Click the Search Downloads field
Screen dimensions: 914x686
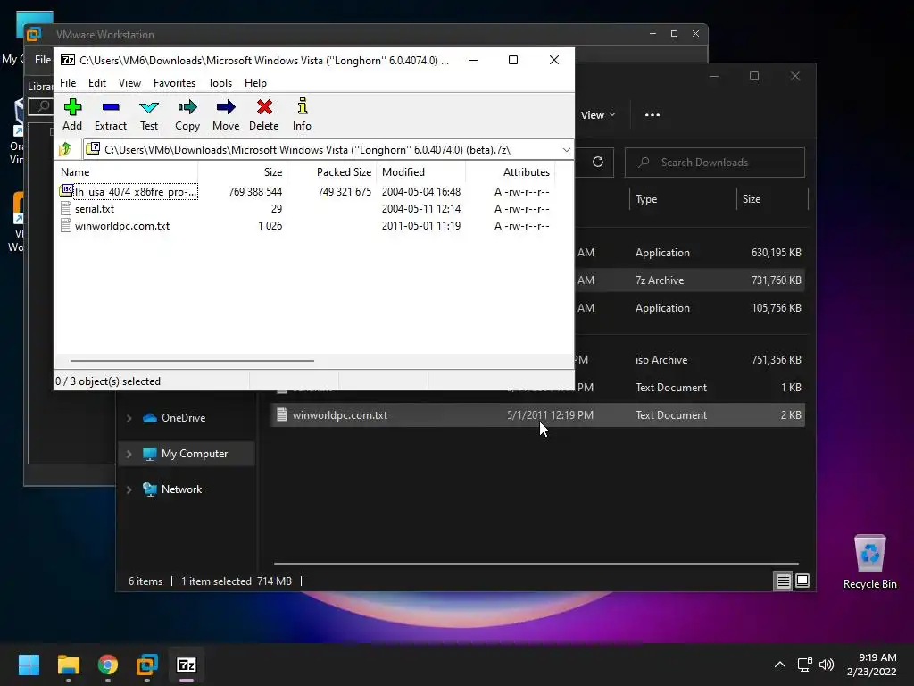(x=715, y=163)
